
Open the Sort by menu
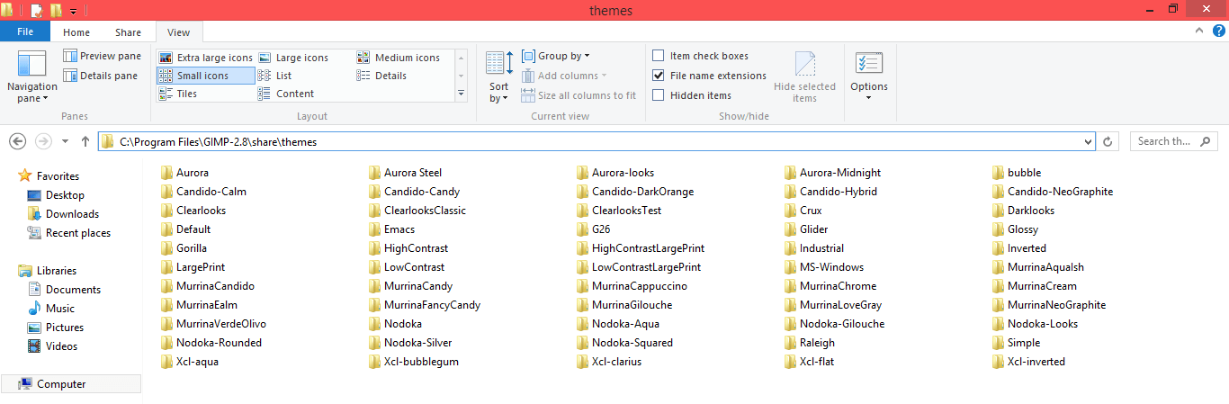[498, 77]
